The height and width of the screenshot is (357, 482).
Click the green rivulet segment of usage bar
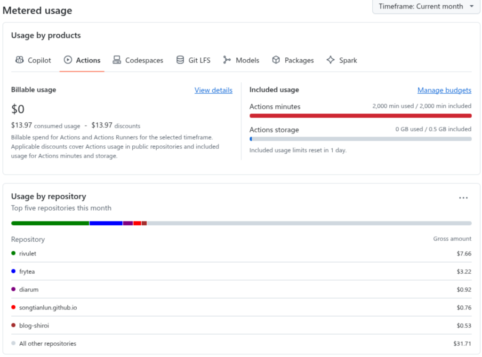[50, 223]
